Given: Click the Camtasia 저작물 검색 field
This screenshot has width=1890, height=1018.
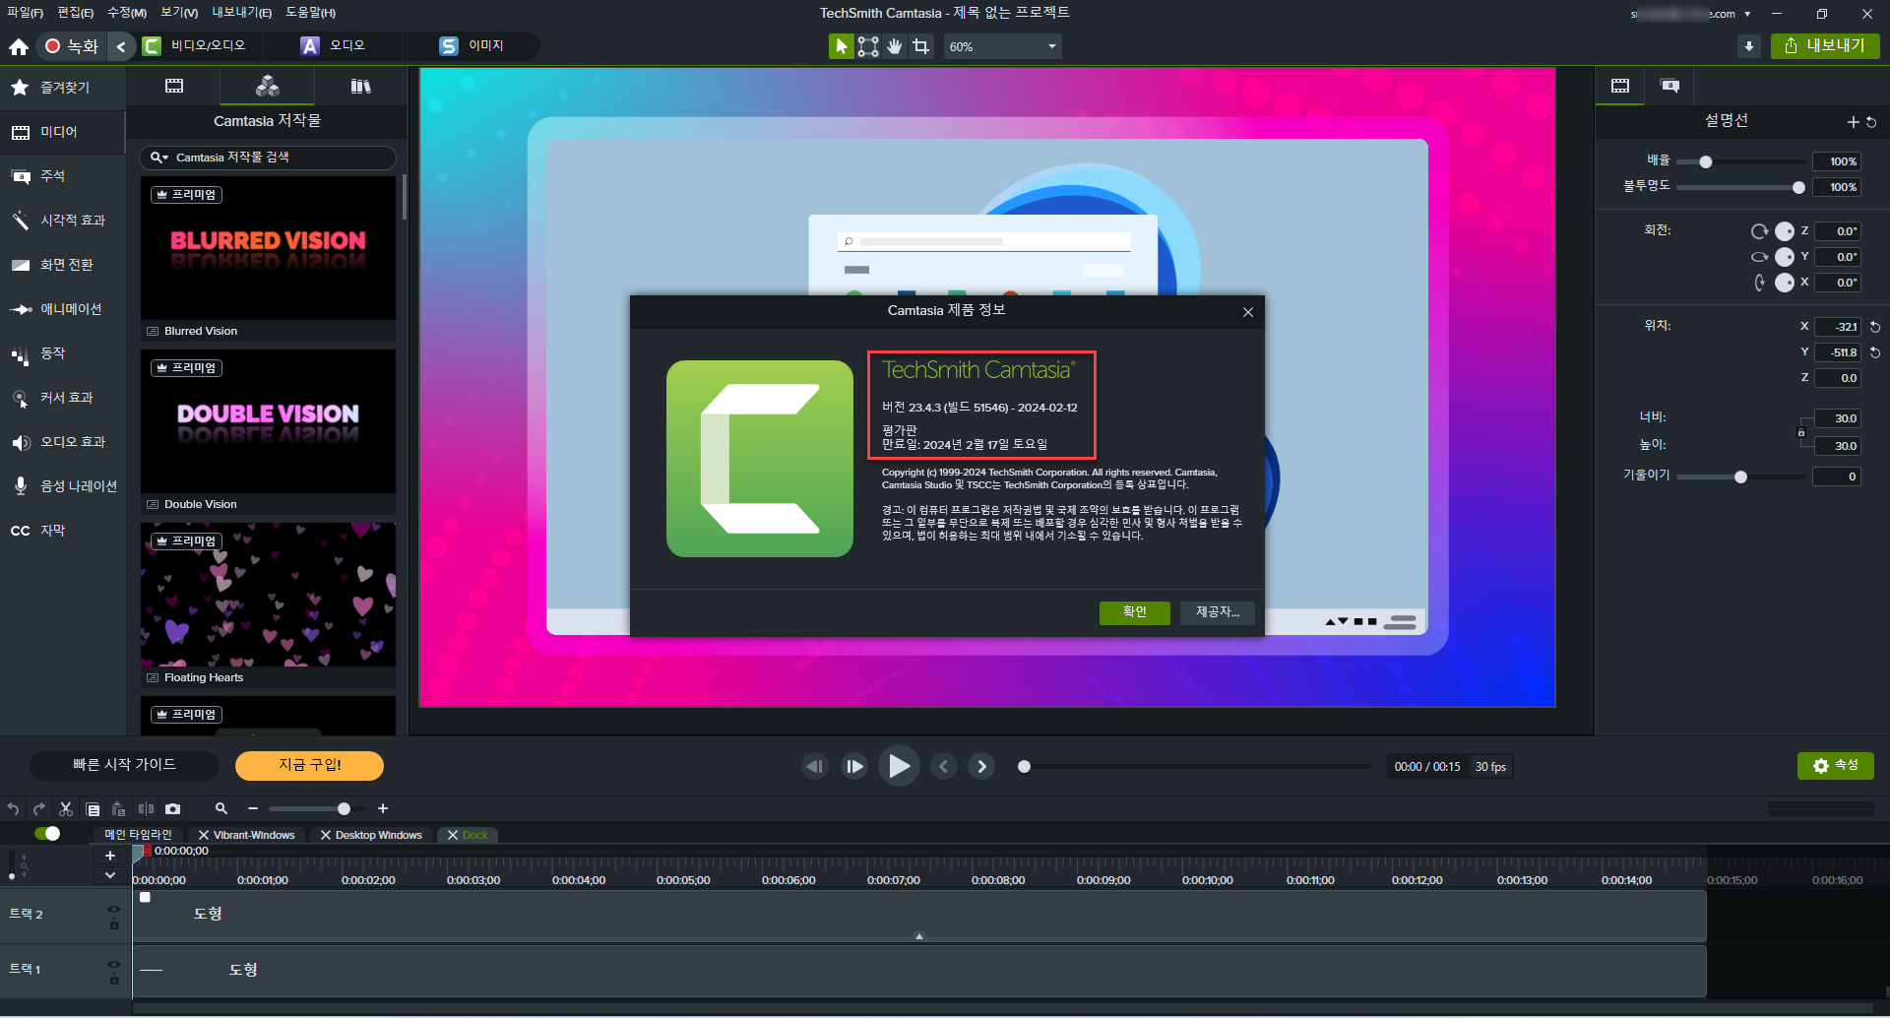Looking at the screenshot, I should 268,158.
